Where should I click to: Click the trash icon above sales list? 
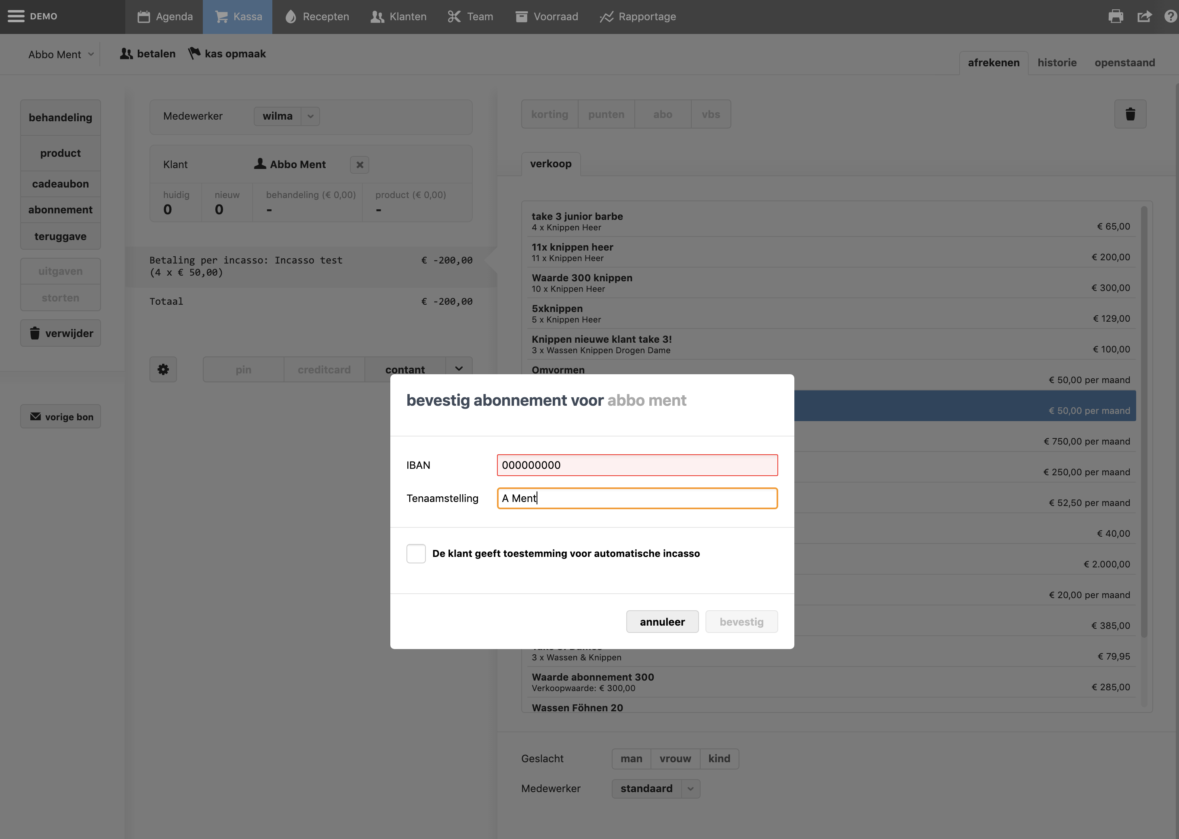(x=1130, y=114)
